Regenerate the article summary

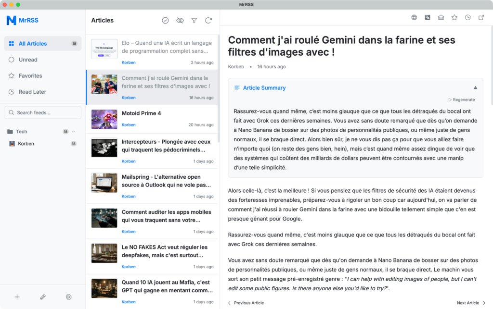coord(462,100)
